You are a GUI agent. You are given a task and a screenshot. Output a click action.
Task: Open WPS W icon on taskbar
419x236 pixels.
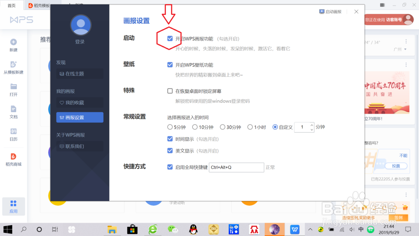[295, 229]
